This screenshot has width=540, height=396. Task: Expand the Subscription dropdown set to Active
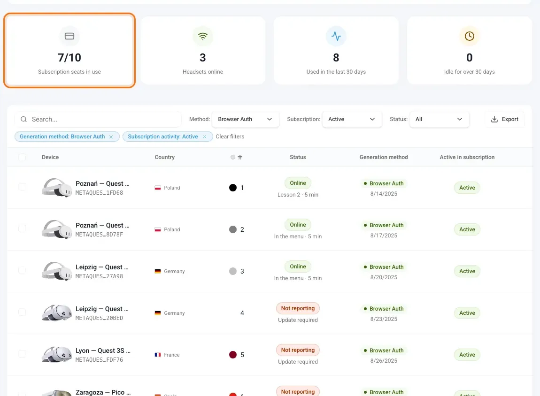[352, 119]
